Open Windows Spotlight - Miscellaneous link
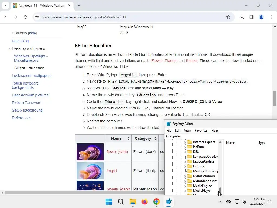The height and width of the screenshot is (208, 277). (31, 58)
